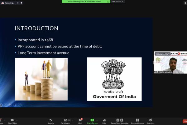
Task: Select the slideshow pen tool icon
Action: (6, 105)
